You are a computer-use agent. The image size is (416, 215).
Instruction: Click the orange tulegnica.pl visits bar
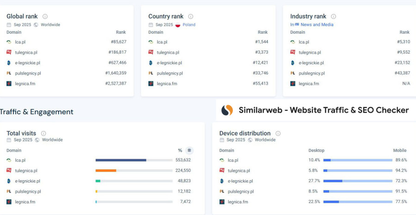106,171
